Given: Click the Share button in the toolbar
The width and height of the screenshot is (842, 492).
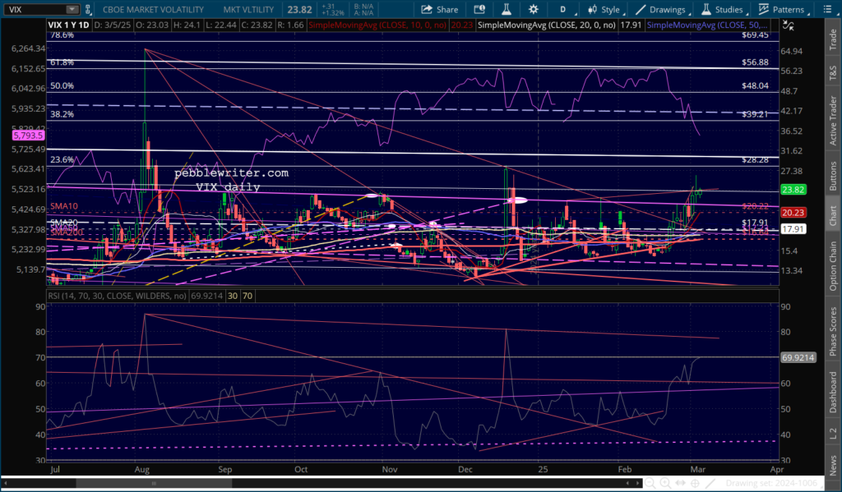Looking at the screenshot, I should 440,10.
